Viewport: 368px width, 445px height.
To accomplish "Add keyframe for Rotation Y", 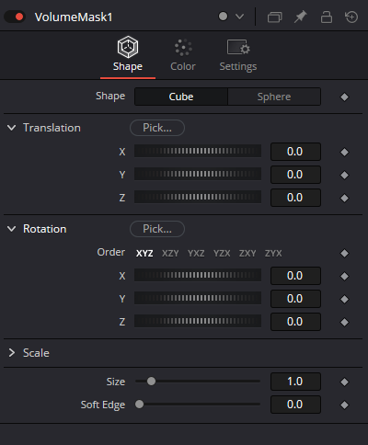I will pyautogui.click(x=344, y=299).
